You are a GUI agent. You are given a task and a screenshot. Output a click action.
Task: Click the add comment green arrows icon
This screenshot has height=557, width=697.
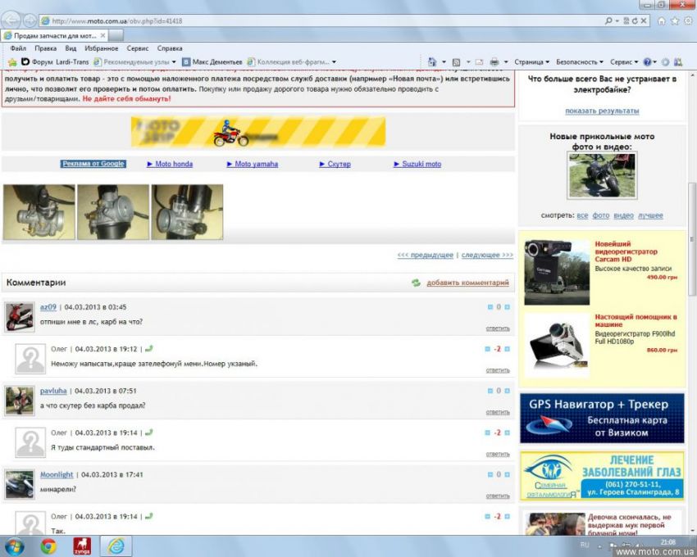pos(416,283)
